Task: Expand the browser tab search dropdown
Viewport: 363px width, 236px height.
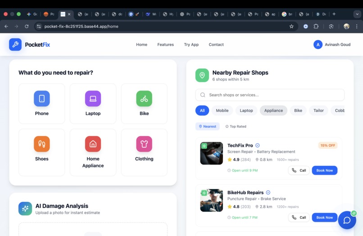Action: coord(357,14)
